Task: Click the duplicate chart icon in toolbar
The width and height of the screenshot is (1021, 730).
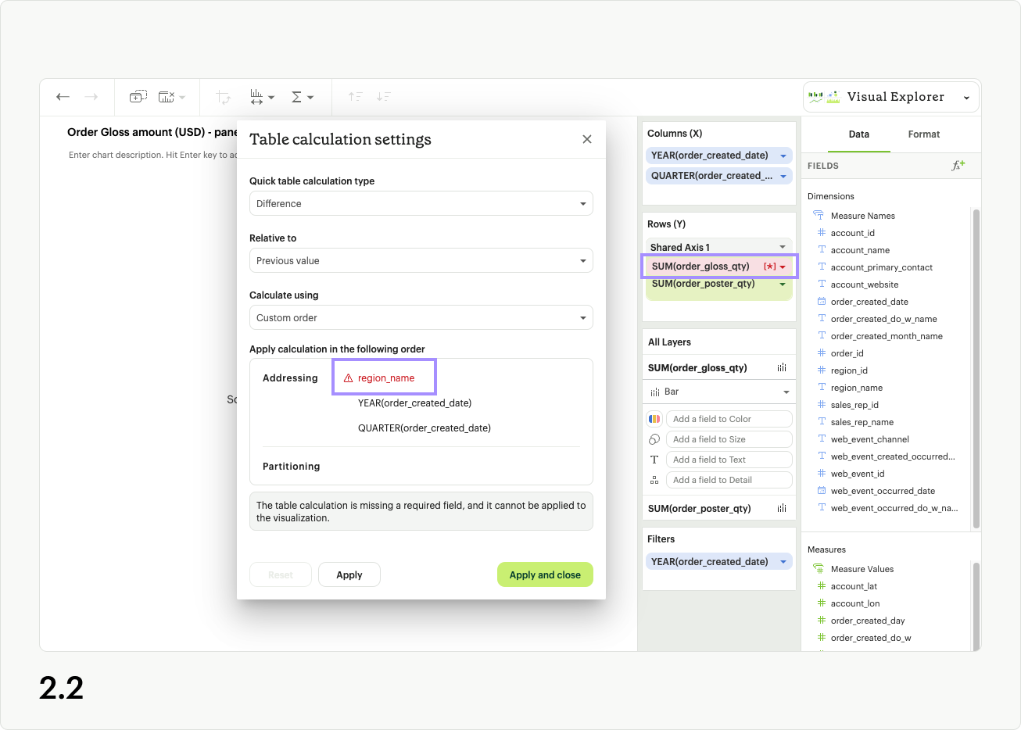Action: click(138, 97)
